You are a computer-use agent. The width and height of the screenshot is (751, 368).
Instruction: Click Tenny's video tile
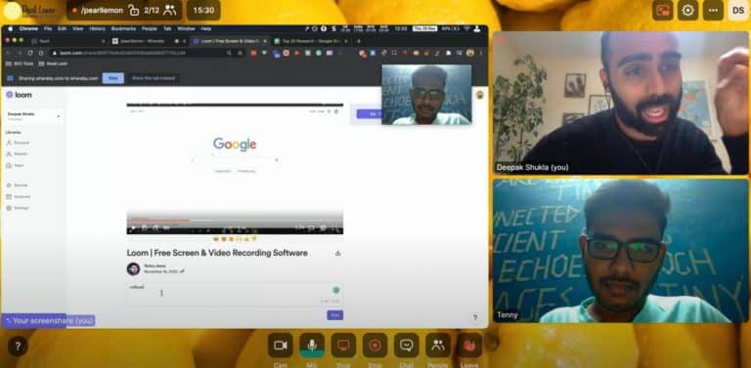point(621,251)
